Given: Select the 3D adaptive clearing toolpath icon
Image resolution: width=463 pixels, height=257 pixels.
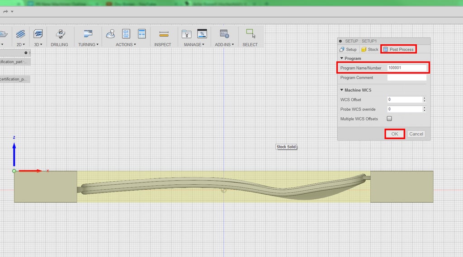Looking at the screenshot, I should pyautogui.click(x=38, y=34).
